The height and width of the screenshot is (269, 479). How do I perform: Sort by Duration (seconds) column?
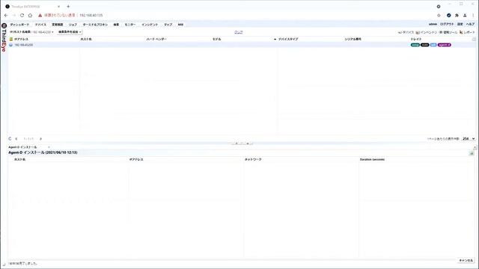click(x=372, y=159)
